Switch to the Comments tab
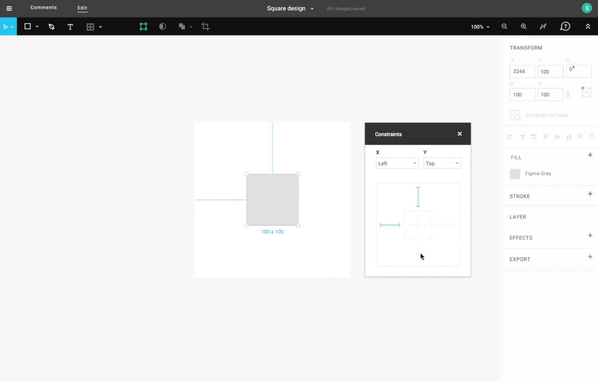Screen dimensions: 598x381 point(43,8)
